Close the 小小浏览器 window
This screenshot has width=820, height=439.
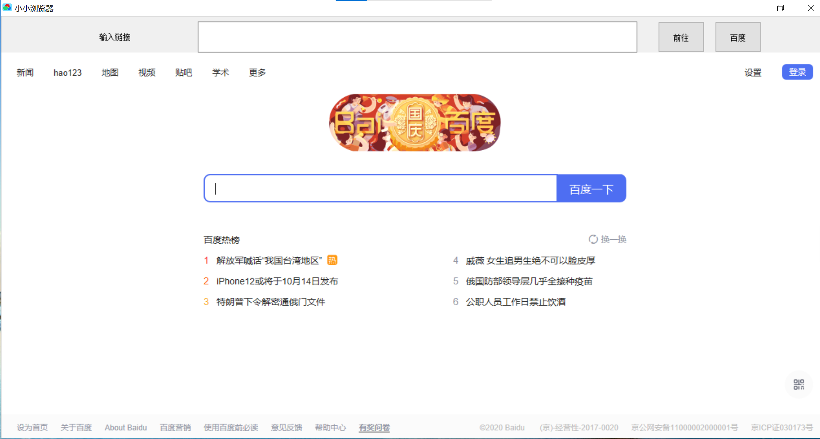[811, 8]
